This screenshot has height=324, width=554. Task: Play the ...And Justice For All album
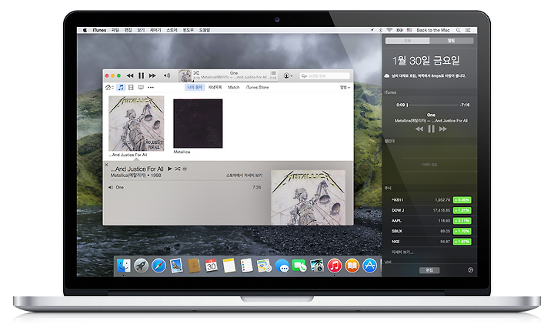coord(169,169)
